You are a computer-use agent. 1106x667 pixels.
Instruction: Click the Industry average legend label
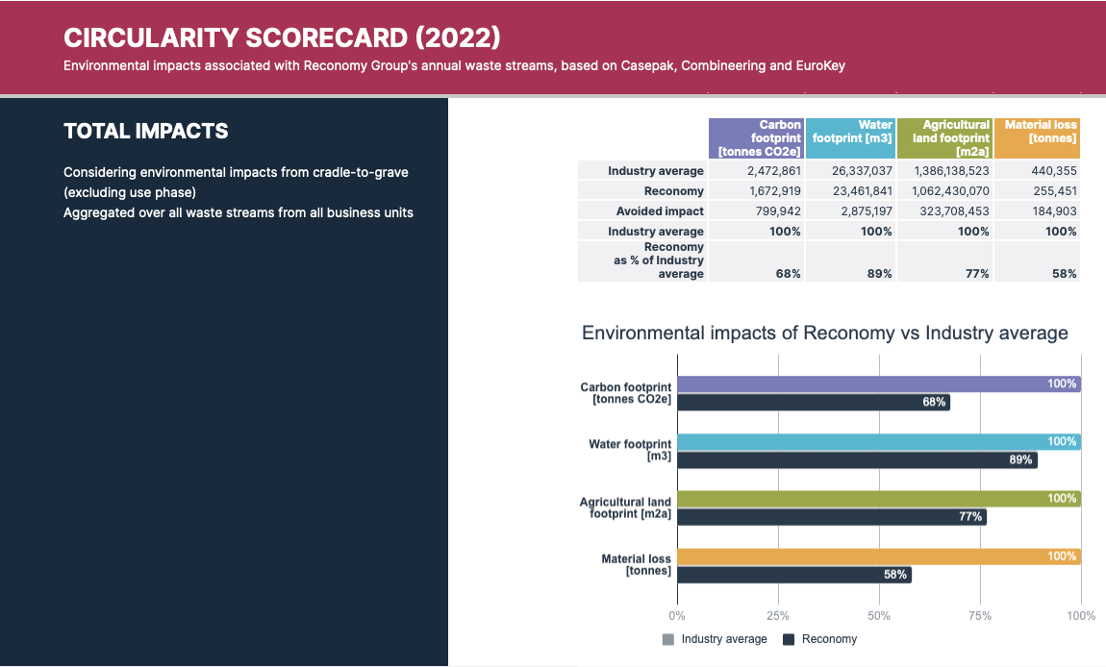[x=723, y=639]
